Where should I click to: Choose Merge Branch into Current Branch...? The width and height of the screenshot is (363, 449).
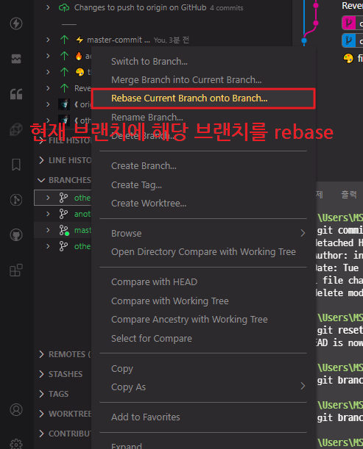click(203, 80)
